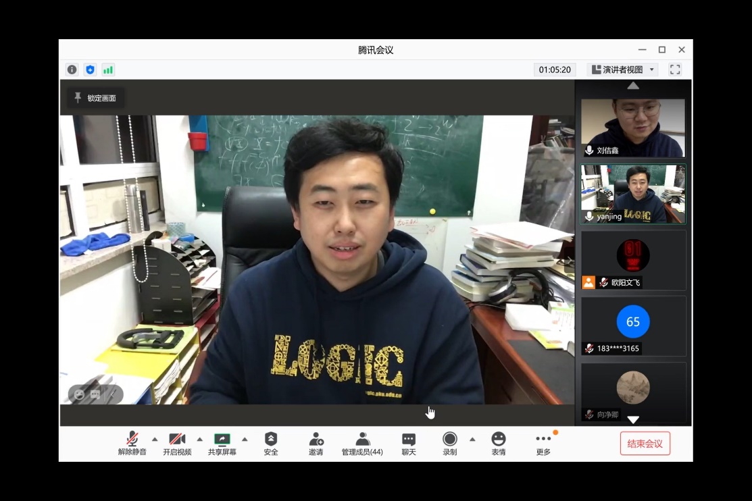Unmute microphone with 解除静音

[132, 444]
